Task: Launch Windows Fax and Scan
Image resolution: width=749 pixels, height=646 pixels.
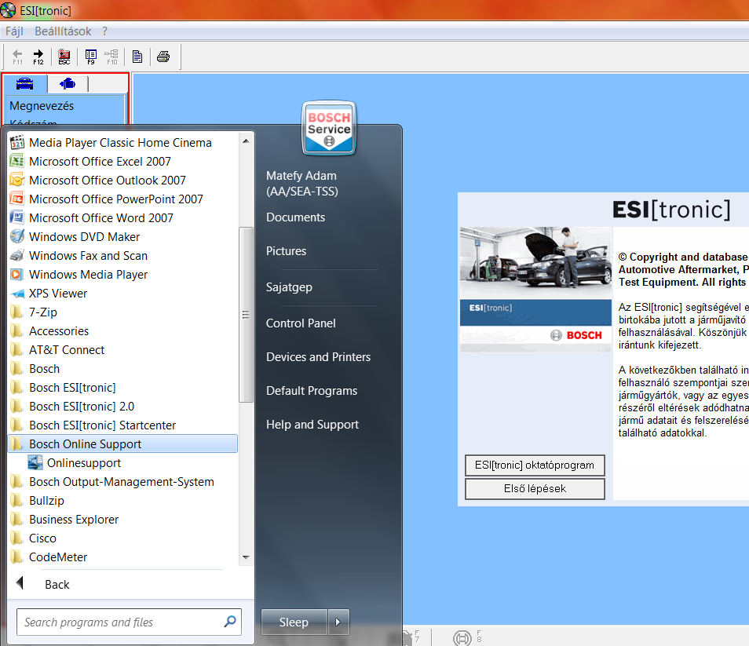Action: tap(122, 256)
